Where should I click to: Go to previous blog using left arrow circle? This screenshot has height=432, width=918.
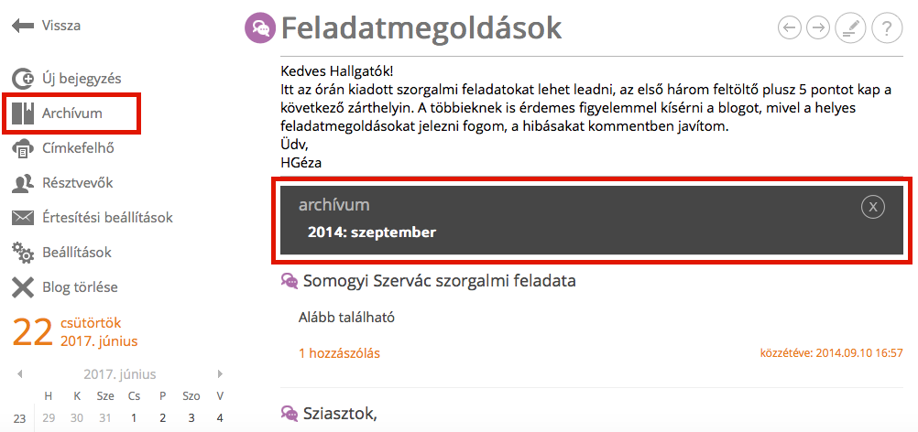click(x=790, y=27)
